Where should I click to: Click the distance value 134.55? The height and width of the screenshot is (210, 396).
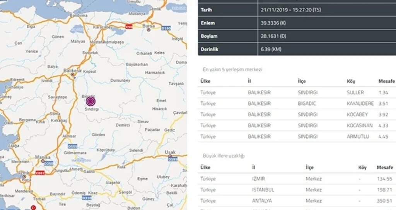pyautogui.click(x=385, y=179)
